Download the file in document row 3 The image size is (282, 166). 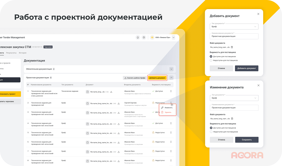click(x=119, y=113)
